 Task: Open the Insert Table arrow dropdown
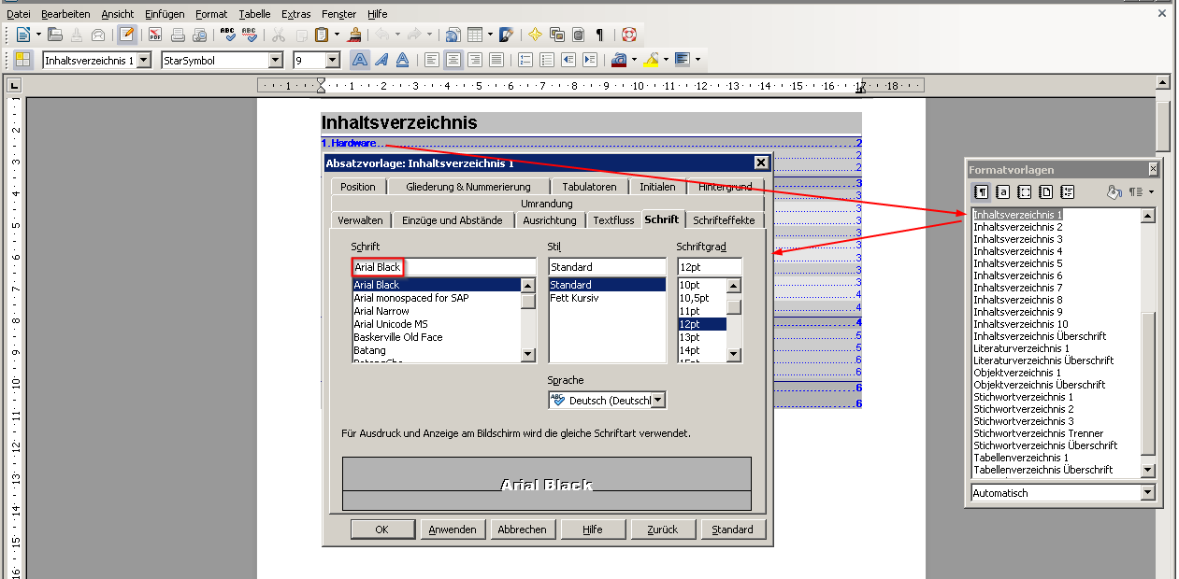(490, 35)
